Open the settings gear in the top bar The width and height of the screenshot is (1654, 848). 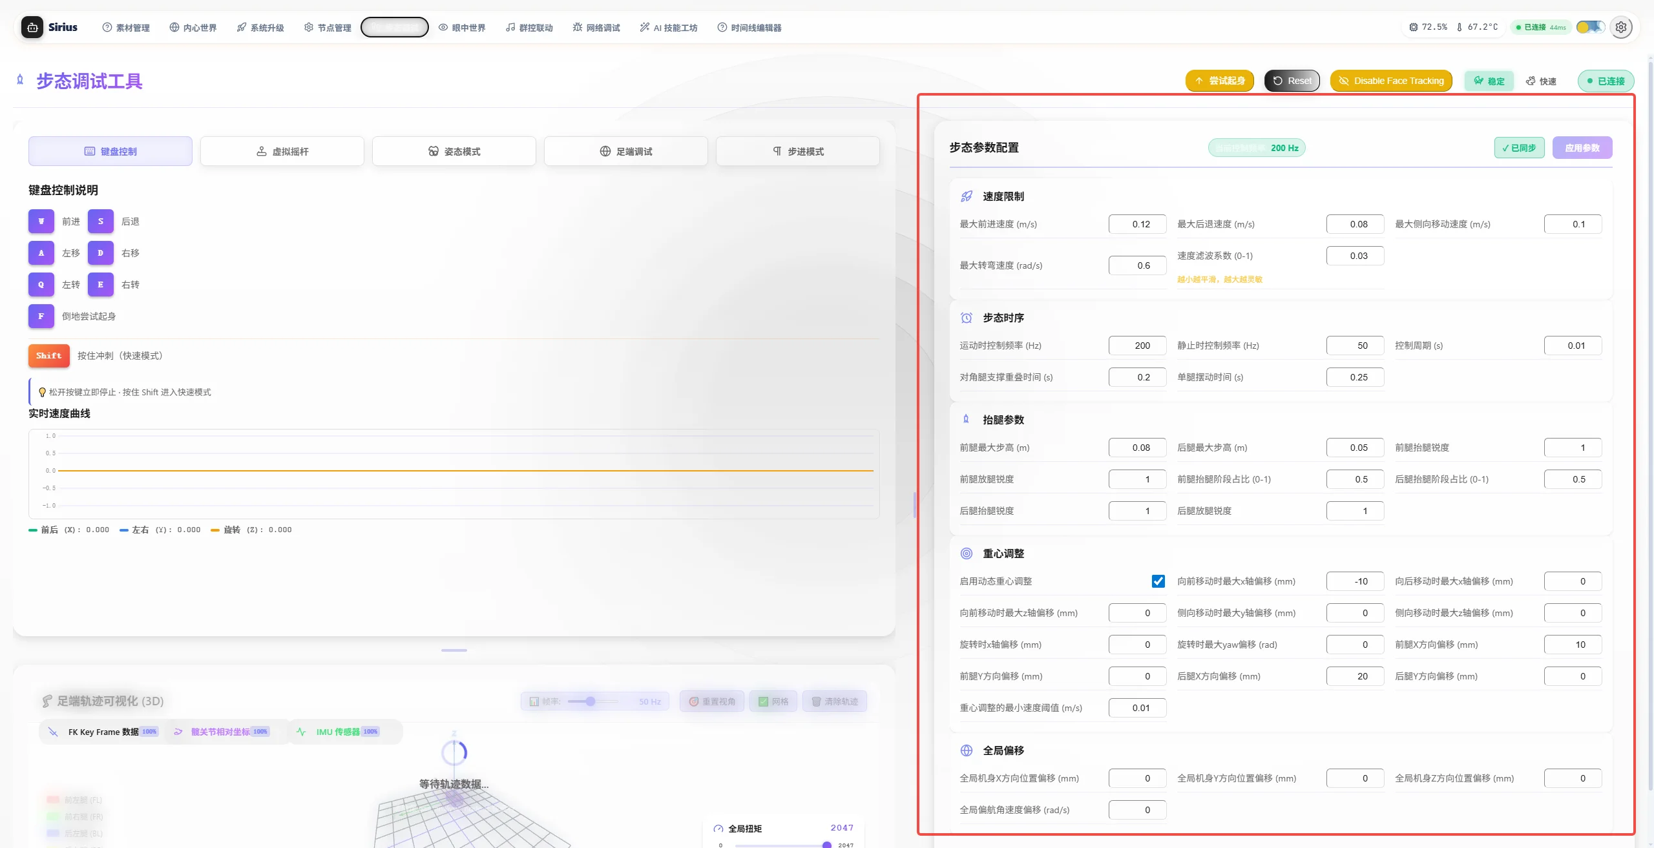[1621, 27]
